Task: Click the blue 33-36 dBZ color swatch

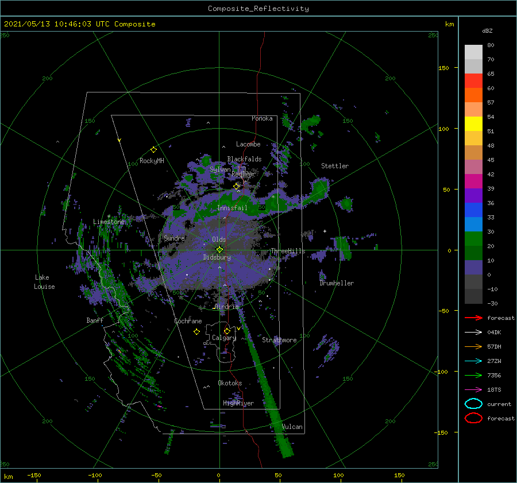Action: (x=473, y=210)
